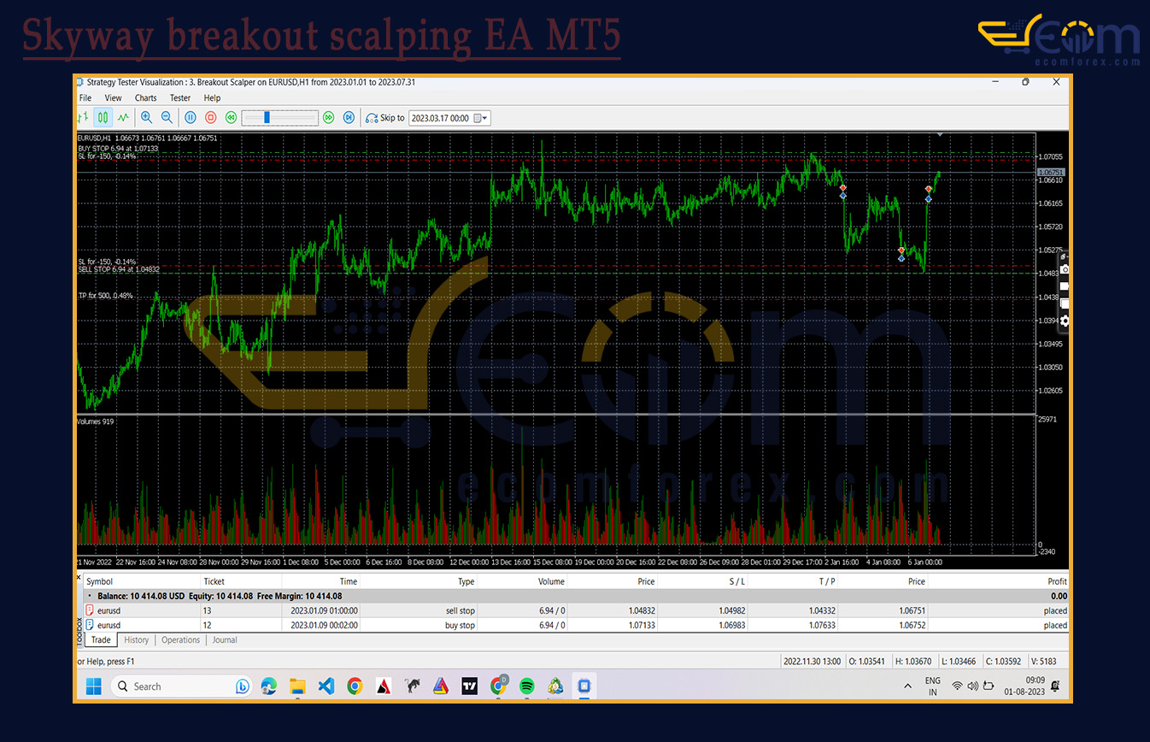Open the Charts menu
The image size is (1150, 742).
tap(145, 98)
